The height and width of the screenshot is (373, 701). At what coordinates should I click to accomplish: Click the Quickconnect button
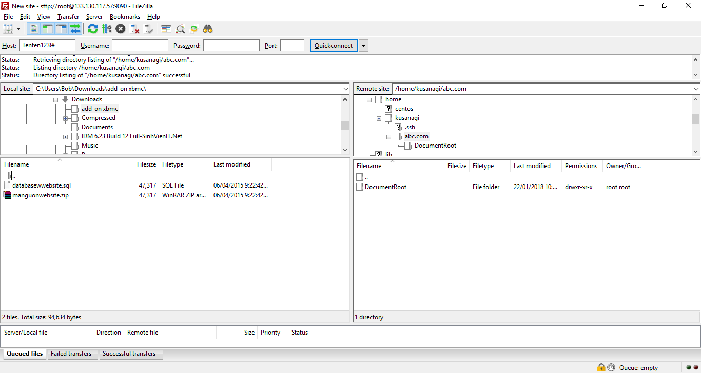(x=334, y=46)
